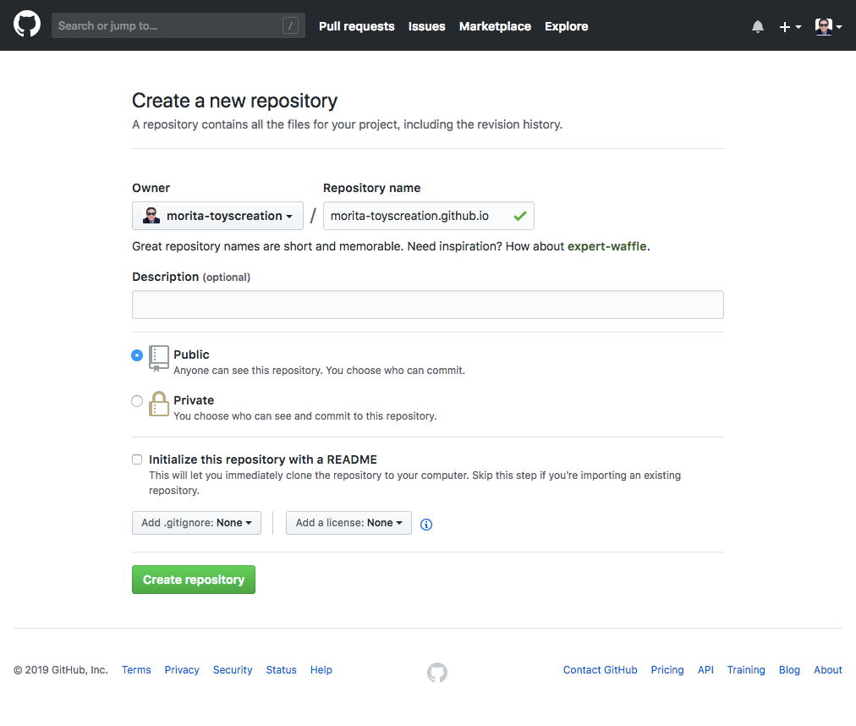Screen dimensions: 856x726
Task: Click owner avatar in Owner selector
Action: point(151,215)
